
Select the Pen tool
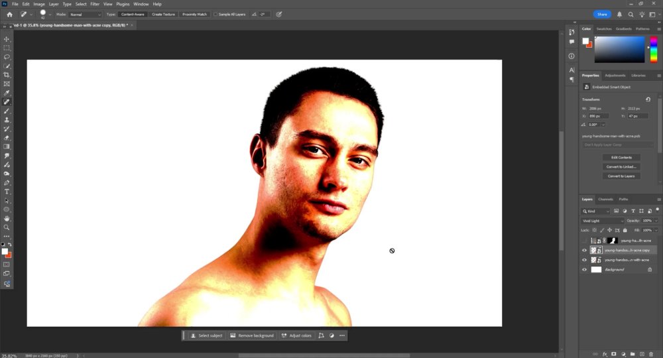point(7,182)
